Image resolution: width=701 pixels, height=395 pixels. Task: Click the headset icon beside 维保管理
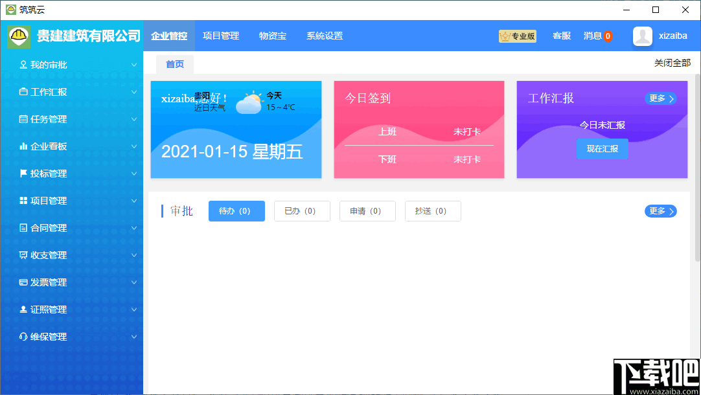click(x=23, y=337)
